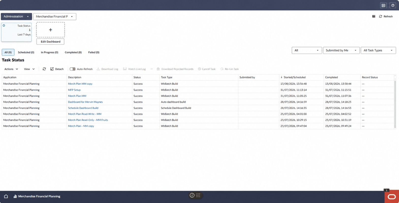
Task: Open the MFP Setup link
Action: click(74, 90)
